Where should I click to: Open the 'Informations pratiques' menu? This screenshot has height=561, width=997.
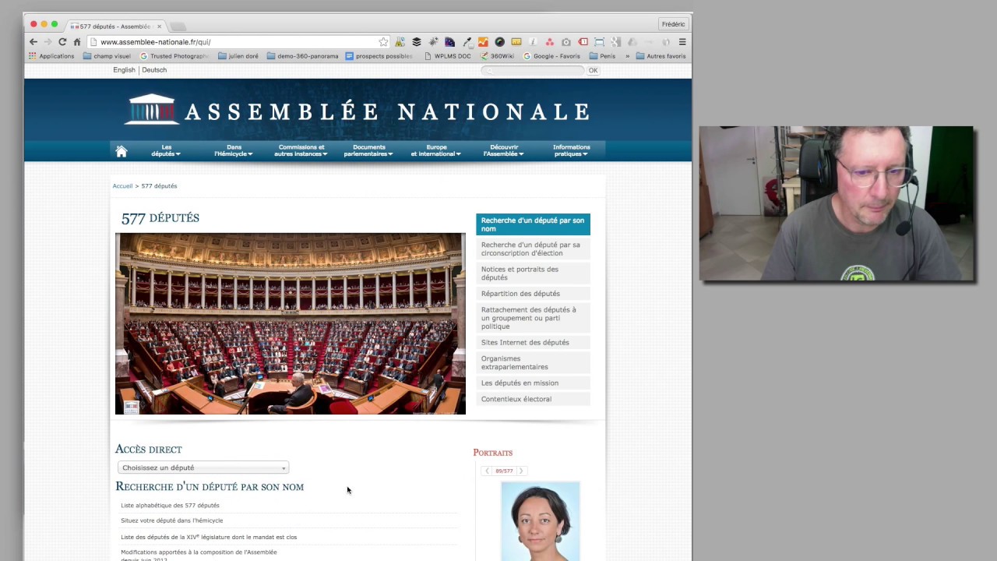572,150
